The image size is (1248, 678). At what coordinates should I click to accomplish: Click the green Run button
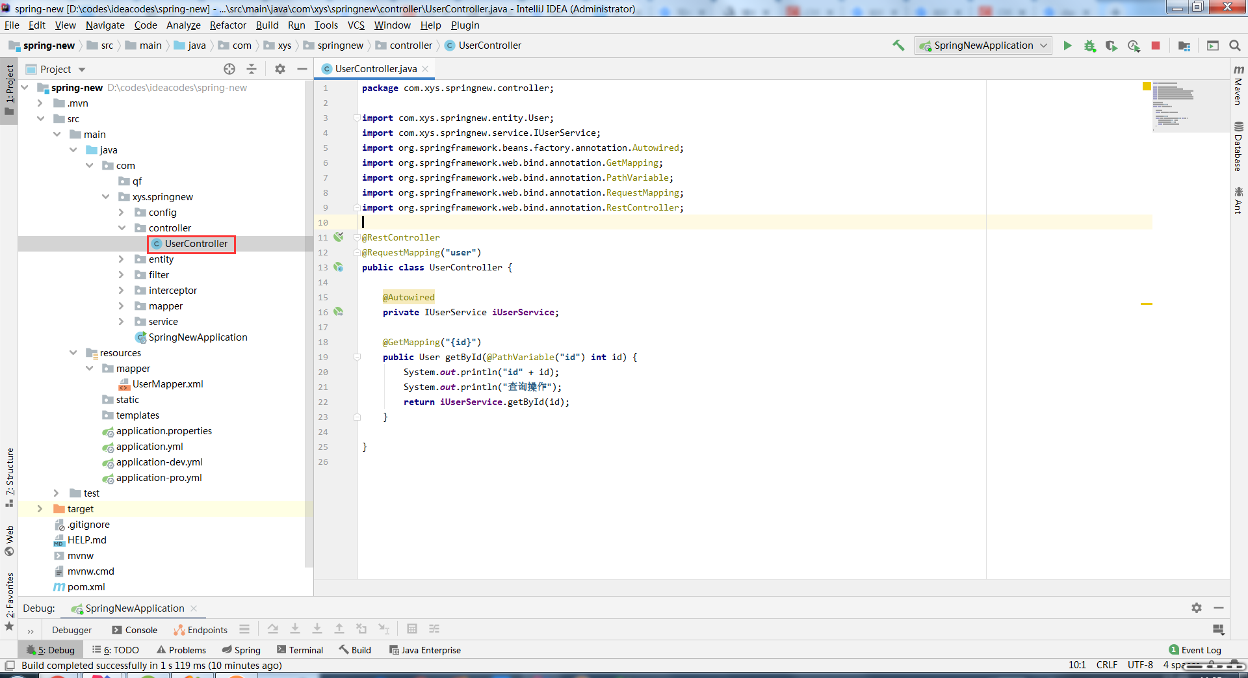pyautogui.click(x=1067, y=46)
